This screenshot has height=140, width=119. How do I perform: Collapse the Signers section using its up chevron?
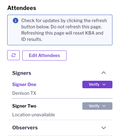(x=104, y=73)
